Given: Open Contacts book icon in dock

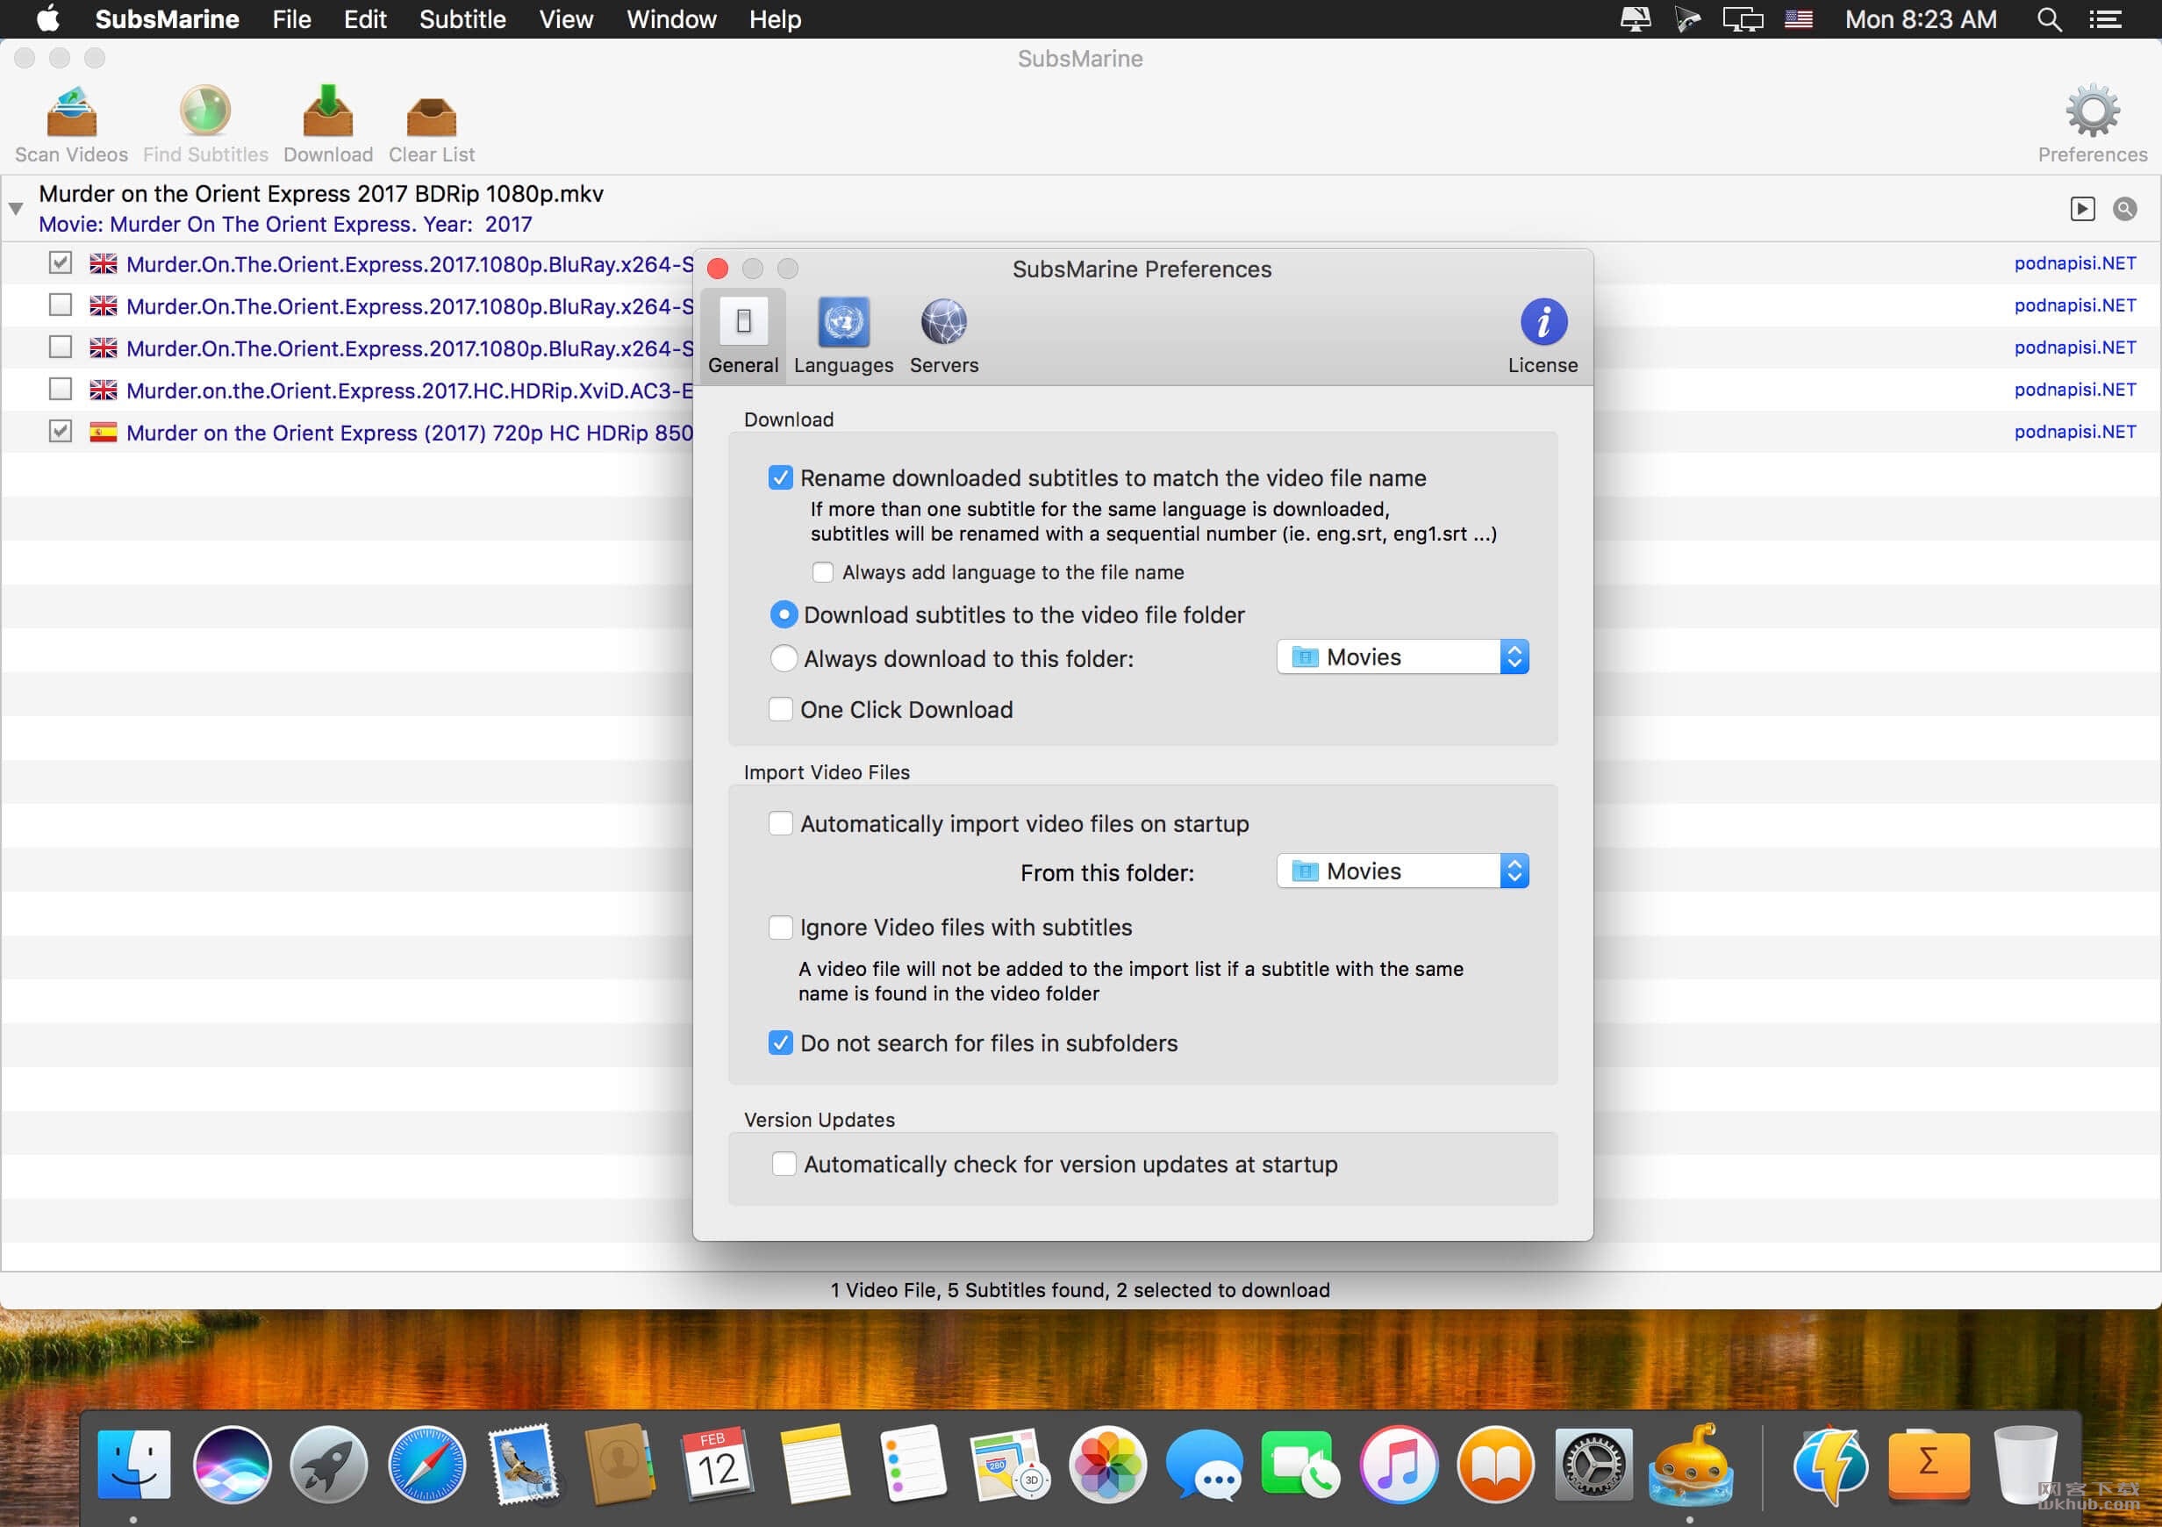Looking at the screenshot, I should 619,1465.
